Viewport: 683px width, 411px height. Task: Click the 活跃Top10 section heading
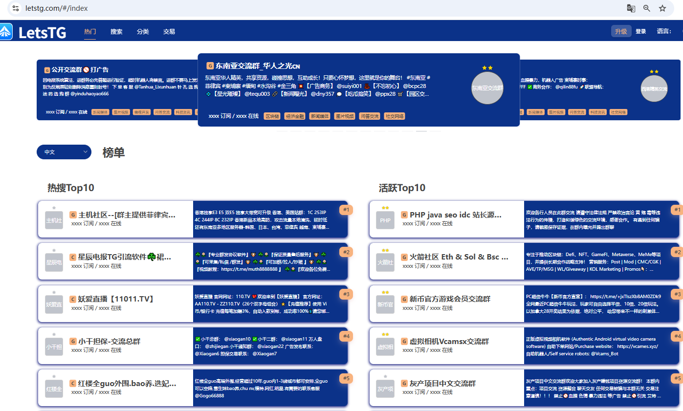[402, 188]
